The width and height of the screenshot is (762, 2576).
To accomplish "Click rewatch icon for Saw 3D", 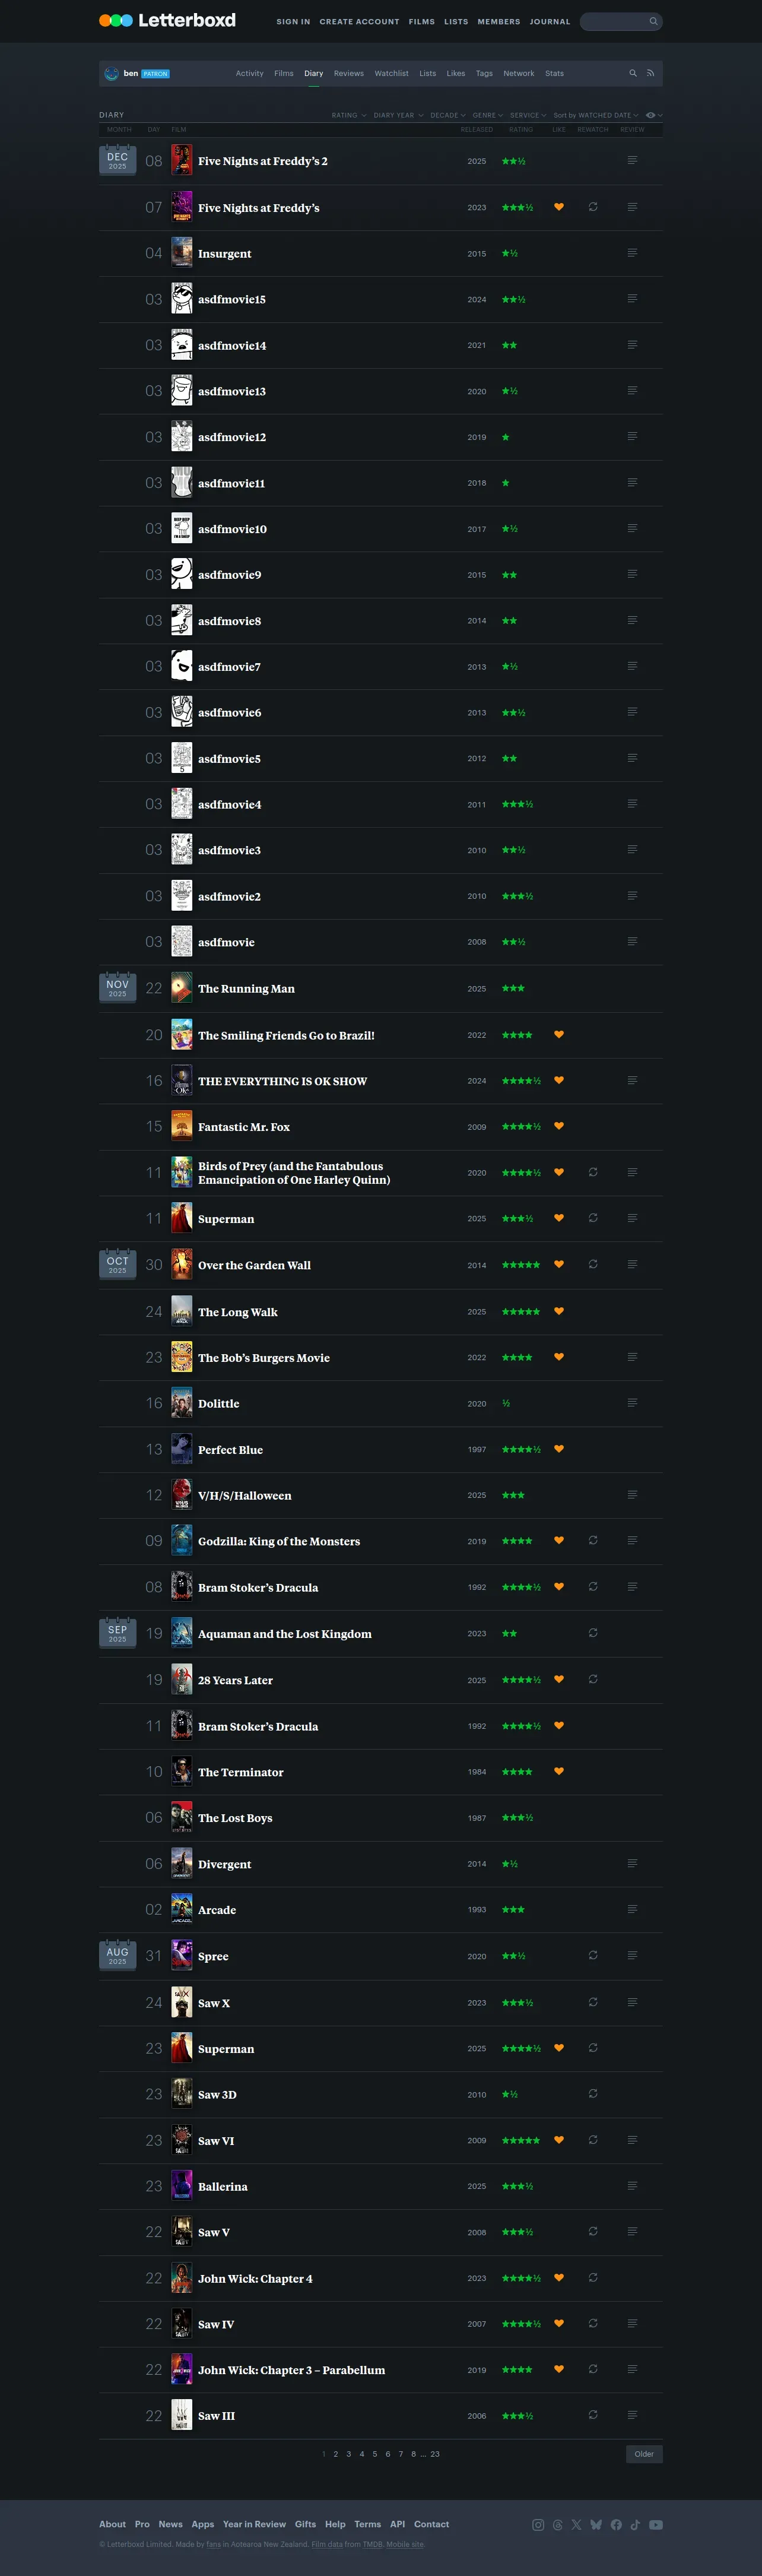I will point(593,2094).
